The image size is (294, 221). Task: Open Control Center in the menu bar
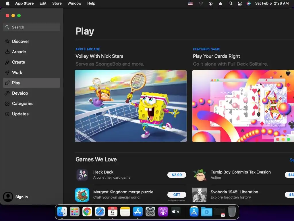tap(240, 3)
